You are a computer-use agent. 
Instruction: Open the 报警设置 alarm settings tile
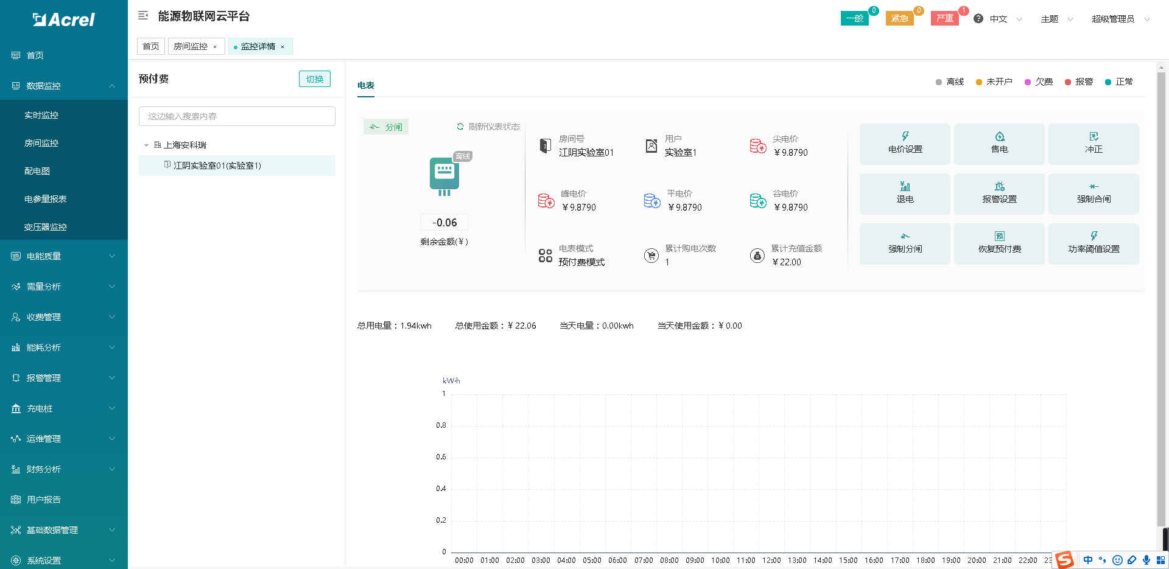(999, 194)
